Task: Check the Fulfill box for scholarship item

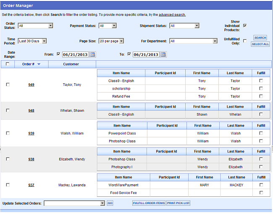Action: (x=261, y=88)
